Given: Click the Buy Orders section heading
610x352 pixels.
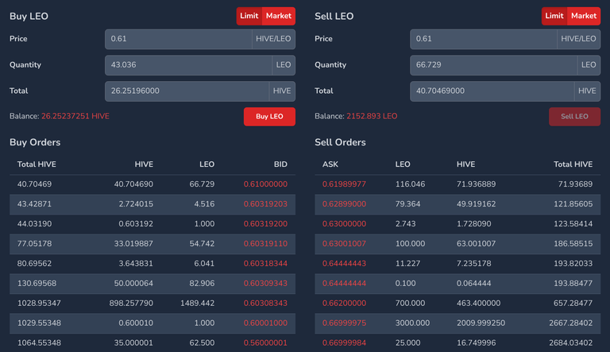Looking at the screenshot, I should click(x=35, y=142).
